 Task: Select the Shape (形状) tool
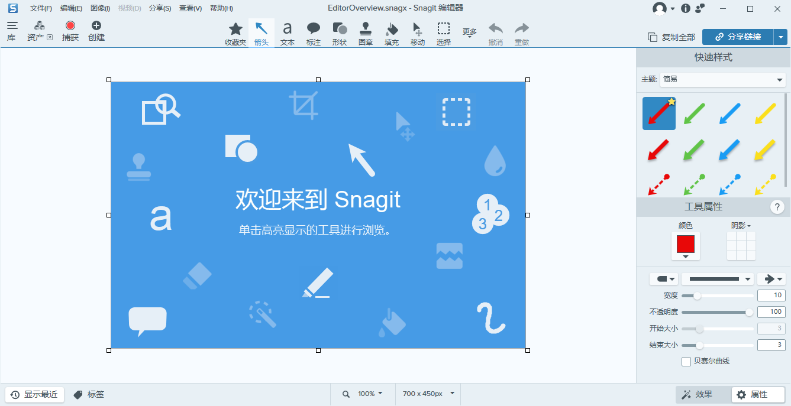(x=340, y=33)
